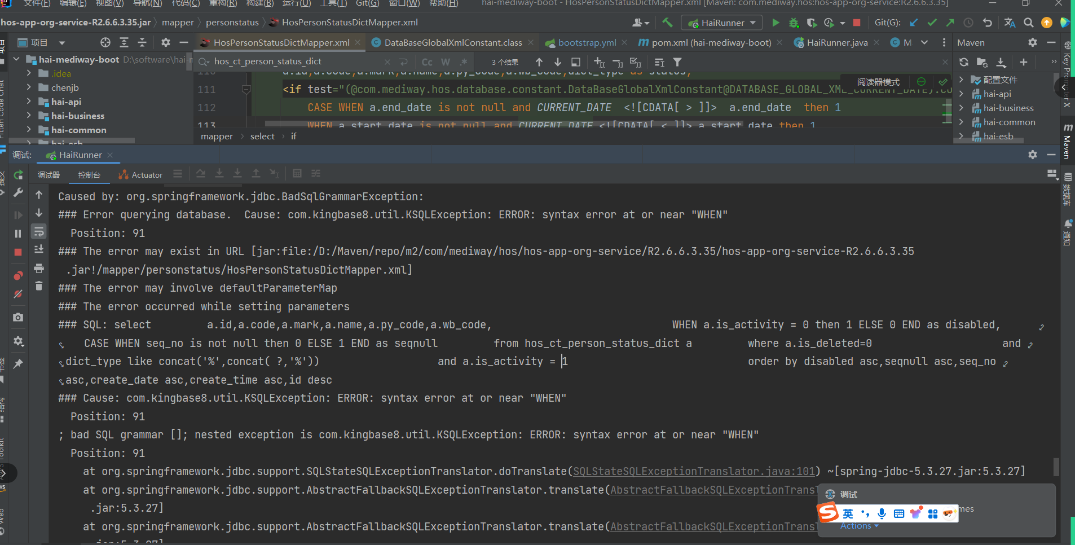Screen dimensions: 1075x545
Task: Start debugging with the bug icon
Action: [x=794, y=23]
